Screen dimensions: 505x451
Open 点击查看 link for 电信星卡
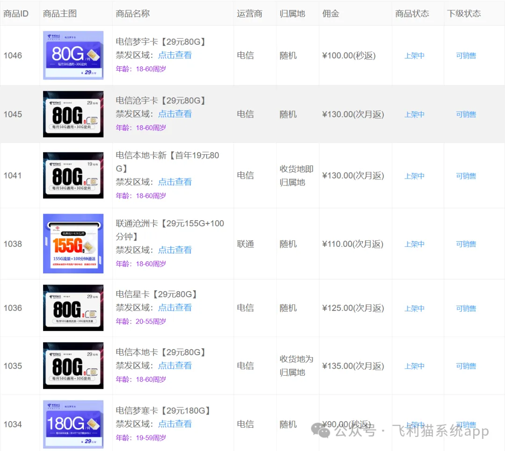(x=175, y=308)
